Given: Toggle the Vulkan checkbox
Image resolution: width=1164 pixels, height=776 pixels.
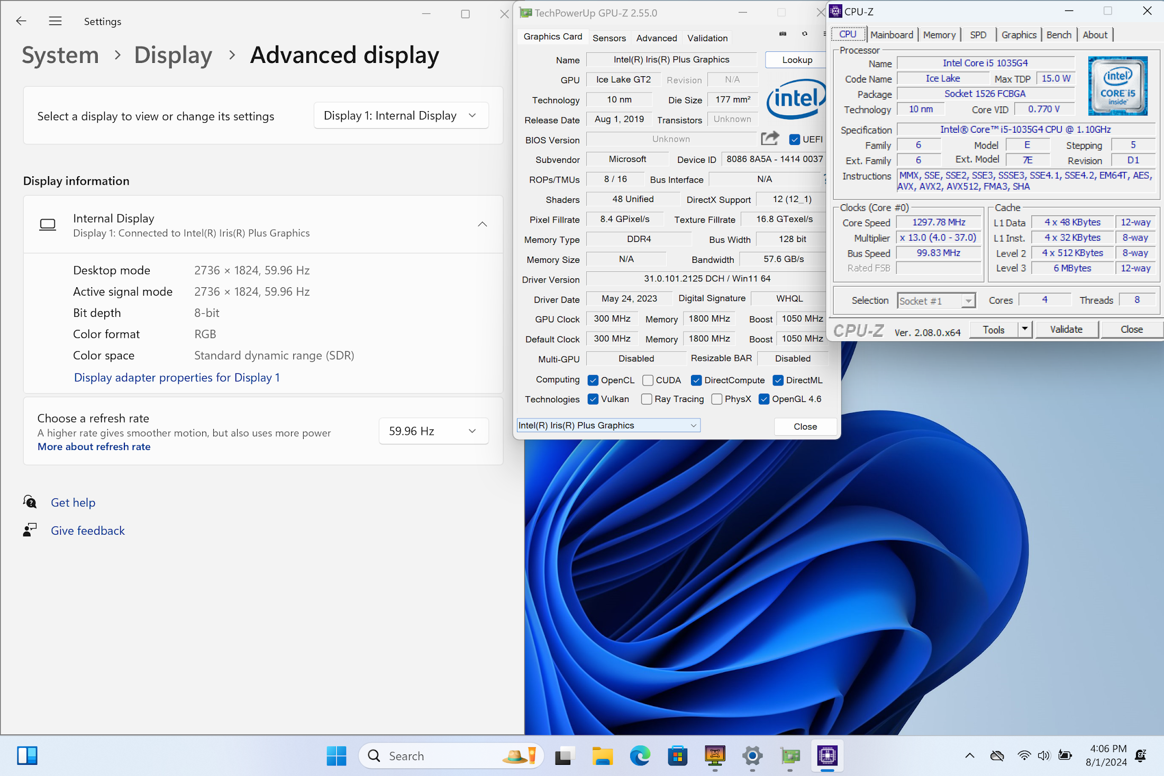Looking at the screenshot, I should point(593,399).
